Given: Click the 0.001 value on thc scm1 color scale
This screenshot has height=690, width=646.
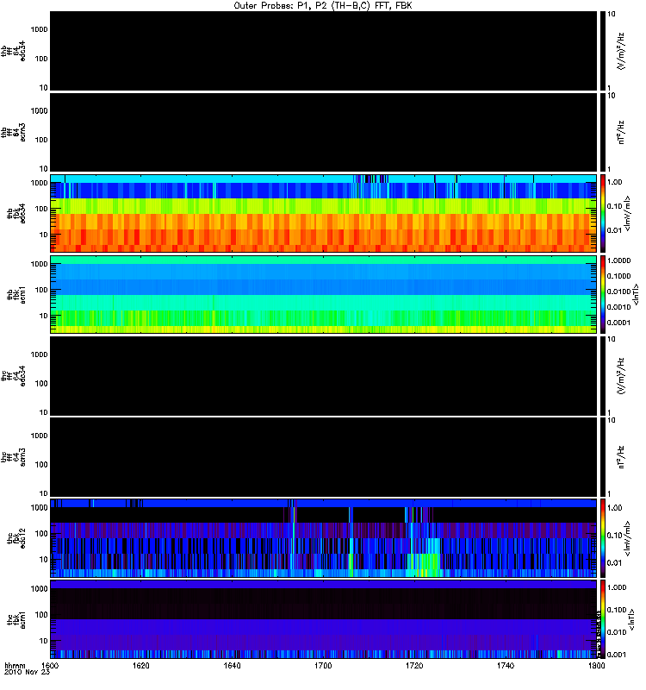Looking at the screenshot, I should 617,655.
